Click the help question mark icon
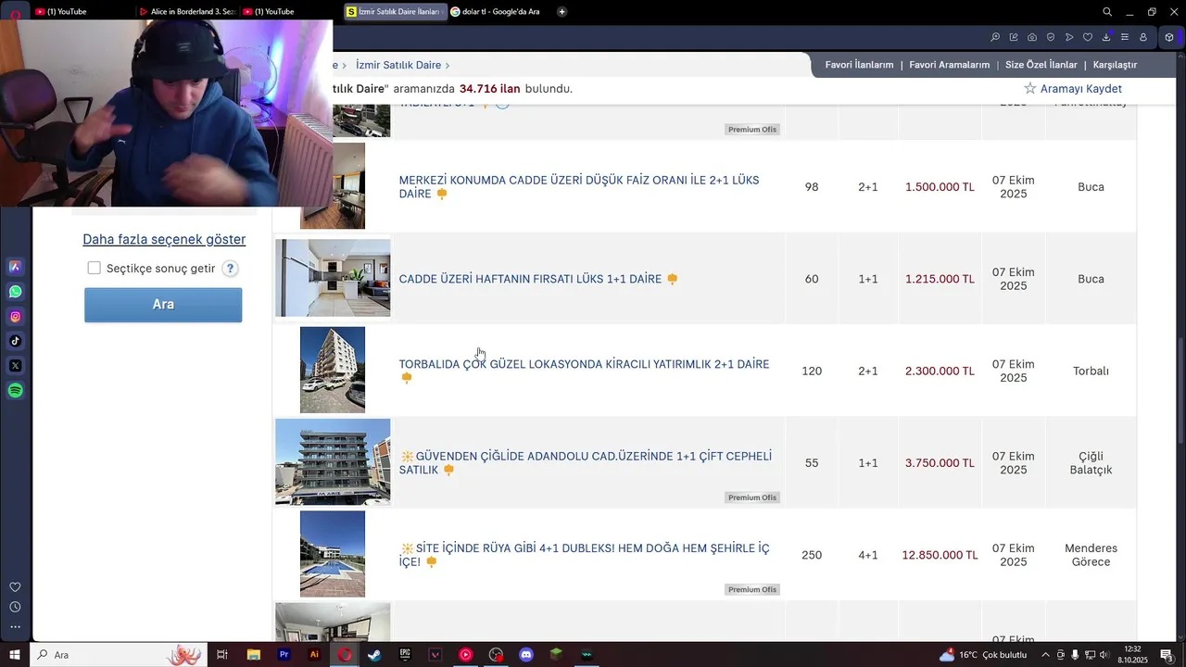The height and width of the screenshot is (667, 1186). pos(230,269)
